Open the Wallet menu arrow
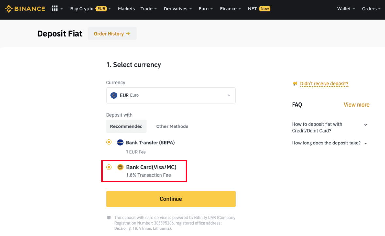Viewport: 385px width, 236px height. pyautogui.click(x=354, y=9)
